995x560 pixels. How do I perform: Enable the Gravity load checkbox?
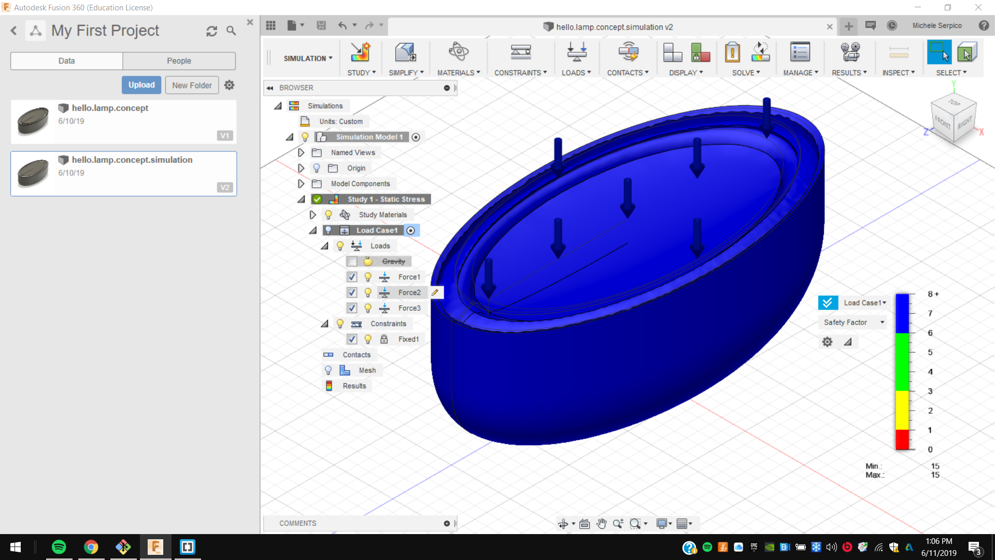pyautogui.click(x=352, y=261)
